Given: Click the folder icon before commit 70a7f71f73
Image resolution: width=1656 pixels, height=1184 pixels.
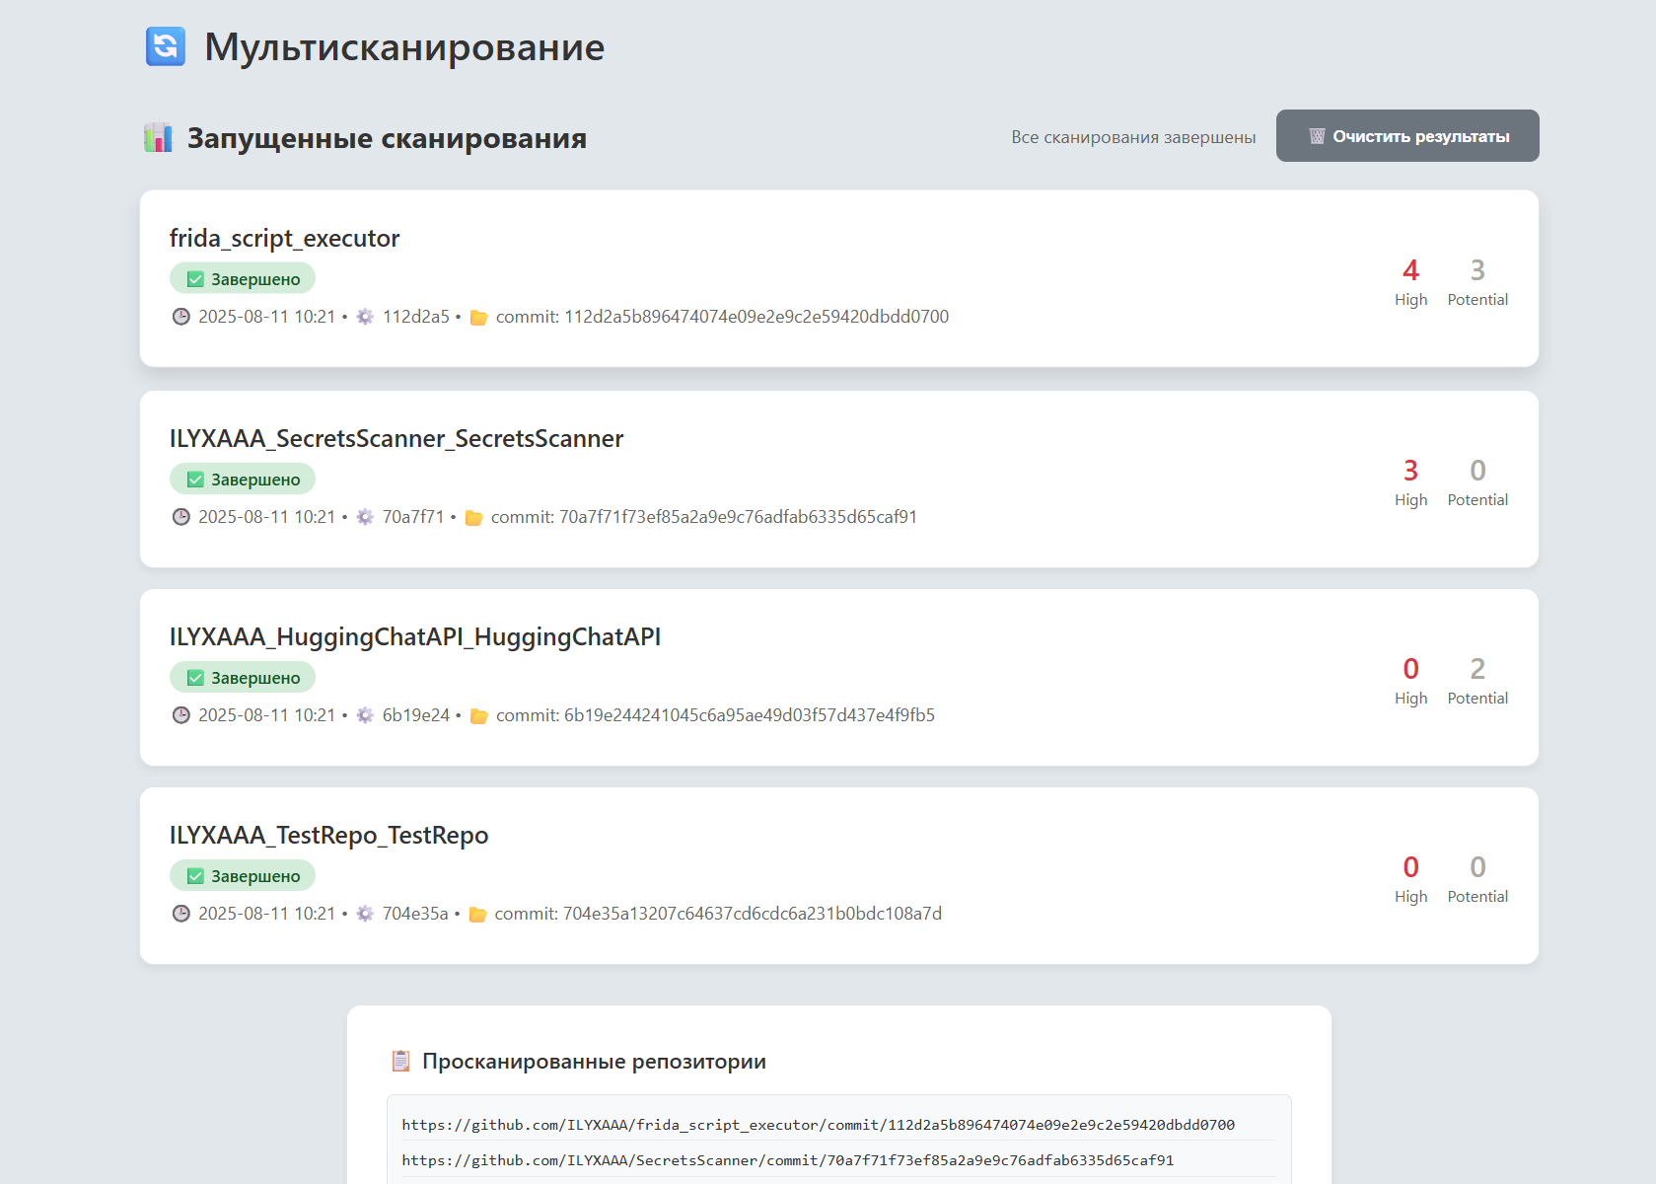Looking at the screenshot, I should click(x=473, y=517).
